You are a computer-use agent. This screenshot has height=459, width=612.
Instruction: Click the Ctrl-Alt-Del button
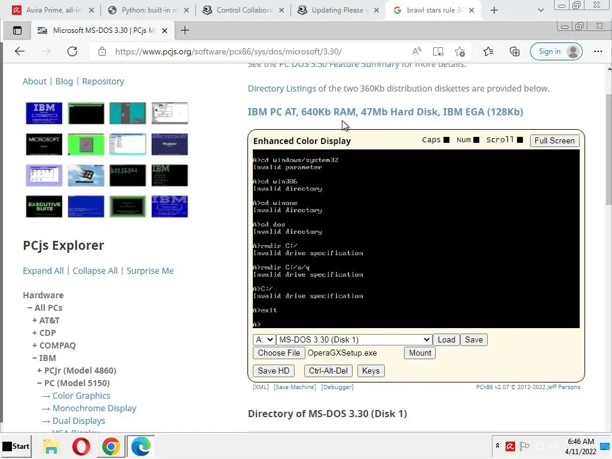click(328, 371)
